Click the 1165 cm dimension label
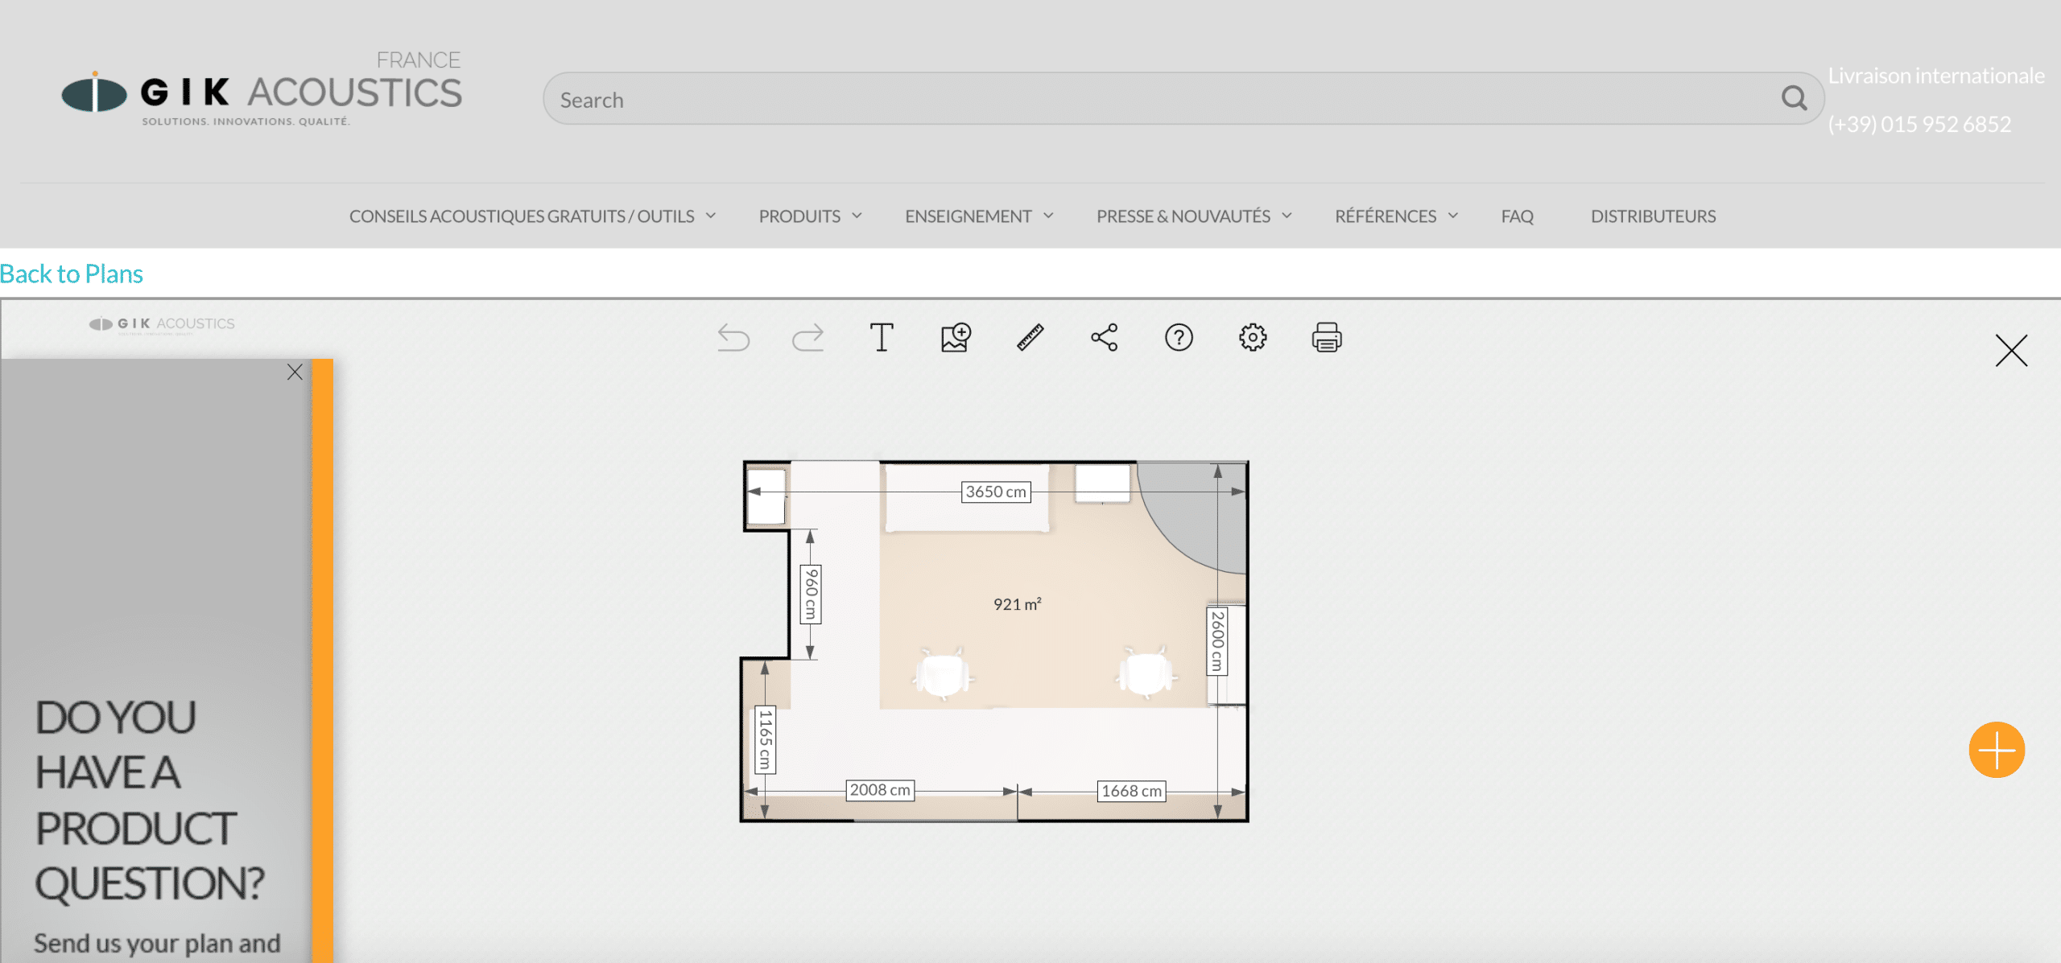This screenshot has height=963, width=2061. pos(765,739)
